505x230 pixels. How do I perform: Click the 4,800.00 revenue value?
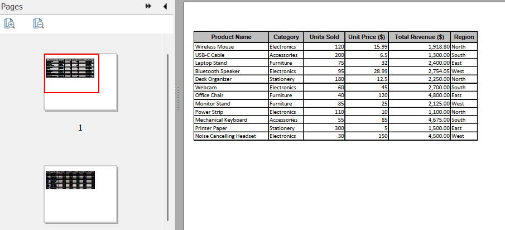tap(439, 95)
